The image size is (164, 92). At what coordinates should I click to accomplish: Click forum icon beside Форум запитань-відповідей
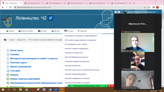point(8,79)
